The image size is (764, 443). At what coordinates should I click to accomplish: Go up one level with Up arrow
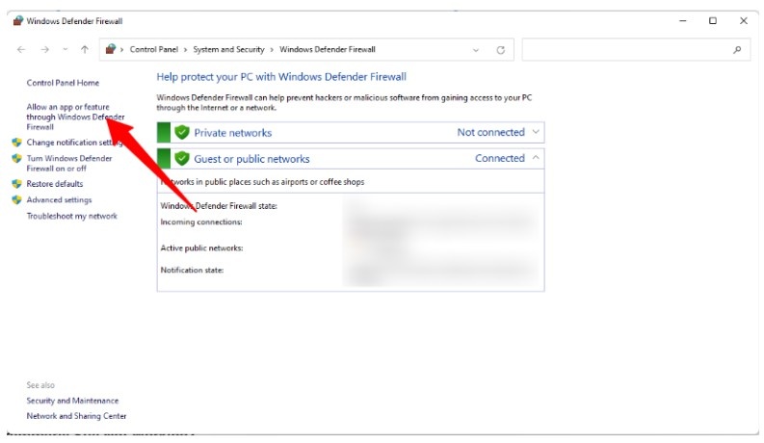(x=85, y=50)
